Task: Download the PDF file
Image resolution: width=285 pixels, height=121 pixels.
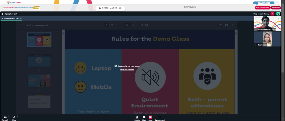Action: click(221, 25)
